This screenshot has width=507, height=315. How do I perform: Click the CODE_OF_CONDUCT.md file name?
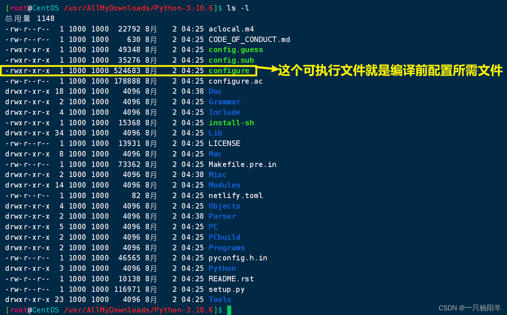tap(249, 39)
